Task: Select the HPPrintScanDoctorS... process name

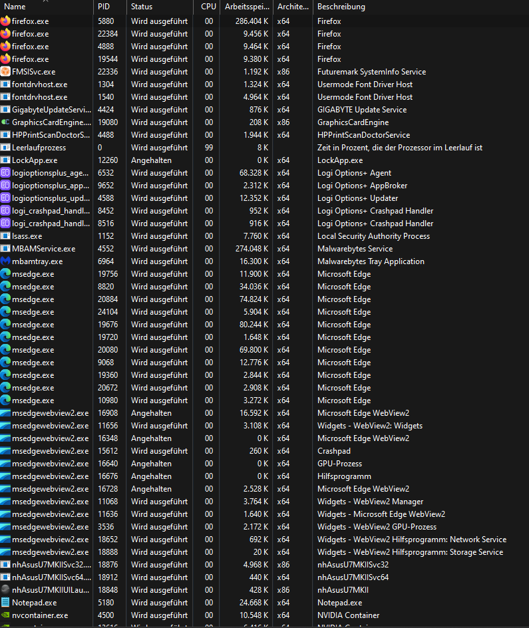Action: tap(51, 135)
